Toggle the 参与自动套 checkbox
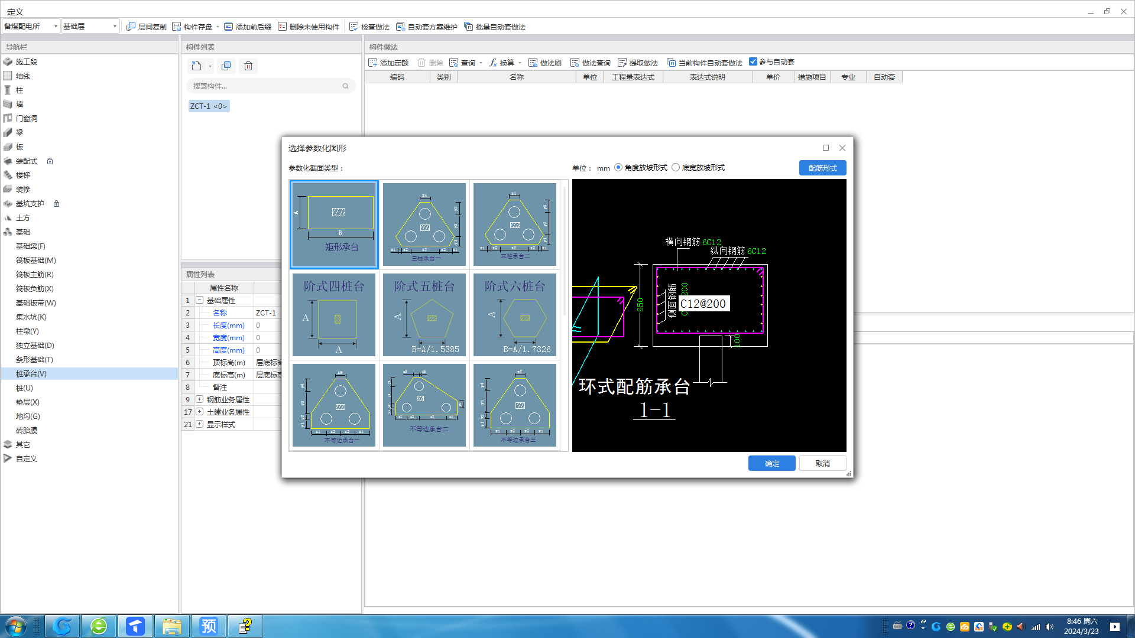1135x638 pixels. click(753, 62)
